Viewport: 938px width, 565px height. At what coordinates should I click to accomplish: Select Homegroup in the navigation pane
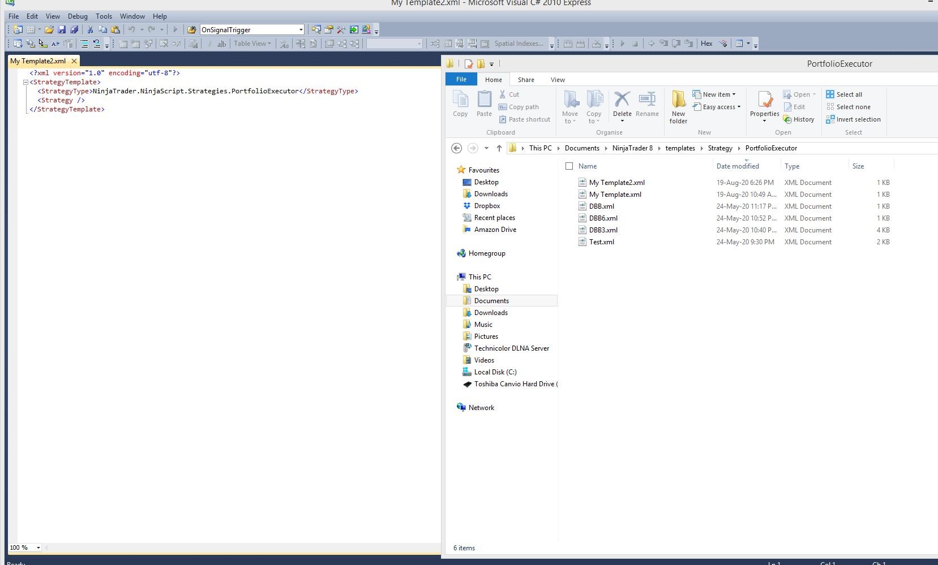[x=487, y=253]
